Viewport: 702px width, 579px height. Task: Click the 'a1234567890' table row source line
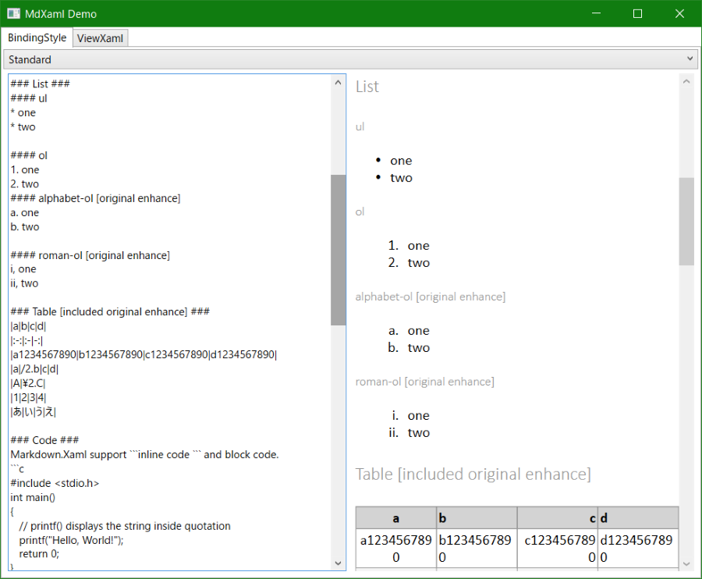pos(144,354)
